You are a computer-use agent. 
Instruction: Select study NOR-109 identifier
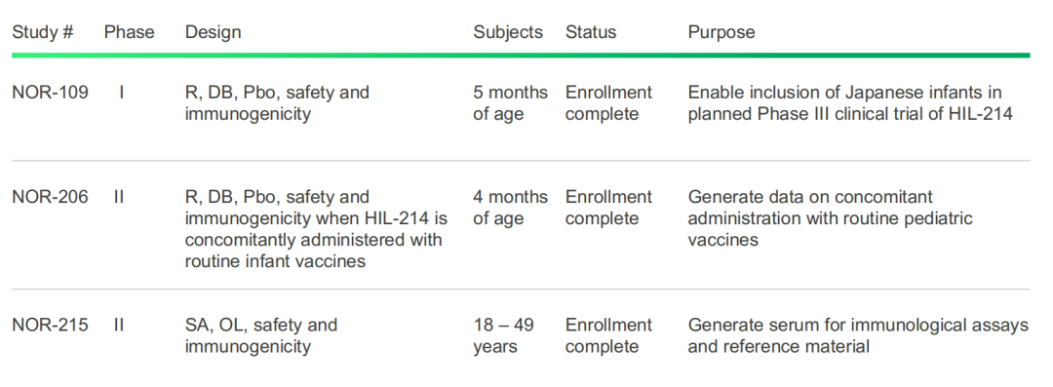pyautogui.click(x=50, y=92)
